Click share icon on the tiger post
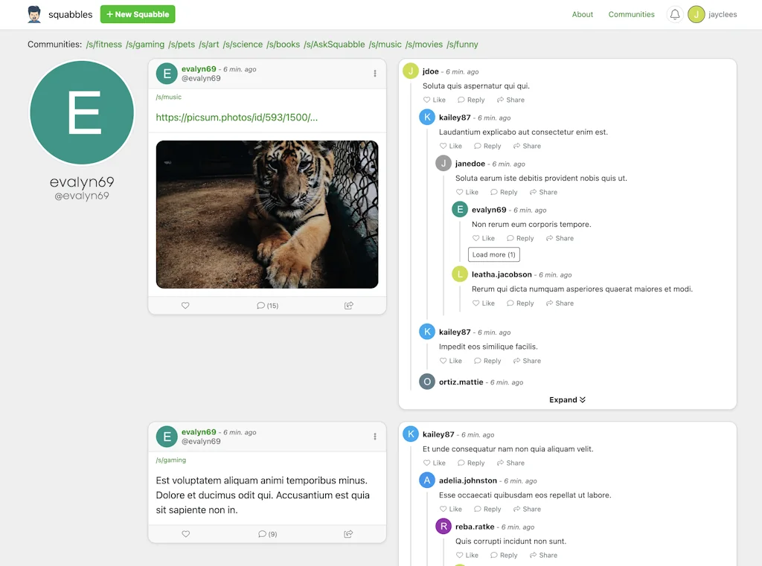762x566 pixels. pos(348,306)
